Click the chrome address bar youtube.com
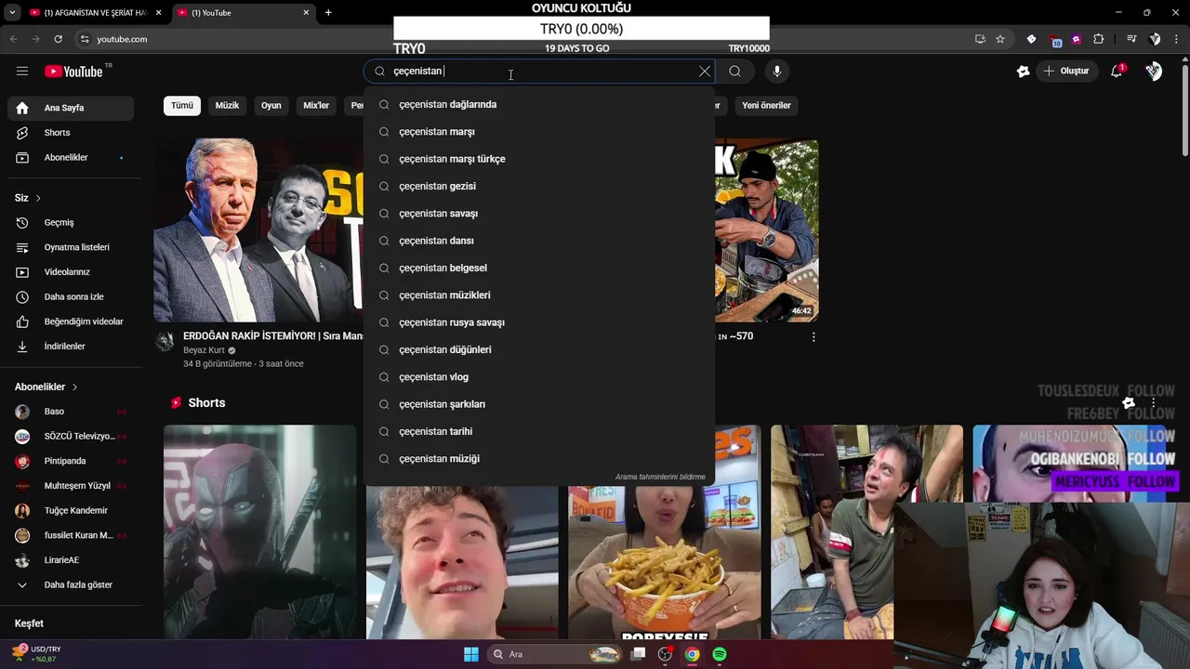Screen dimensions: 1190x669 point(521,39)
